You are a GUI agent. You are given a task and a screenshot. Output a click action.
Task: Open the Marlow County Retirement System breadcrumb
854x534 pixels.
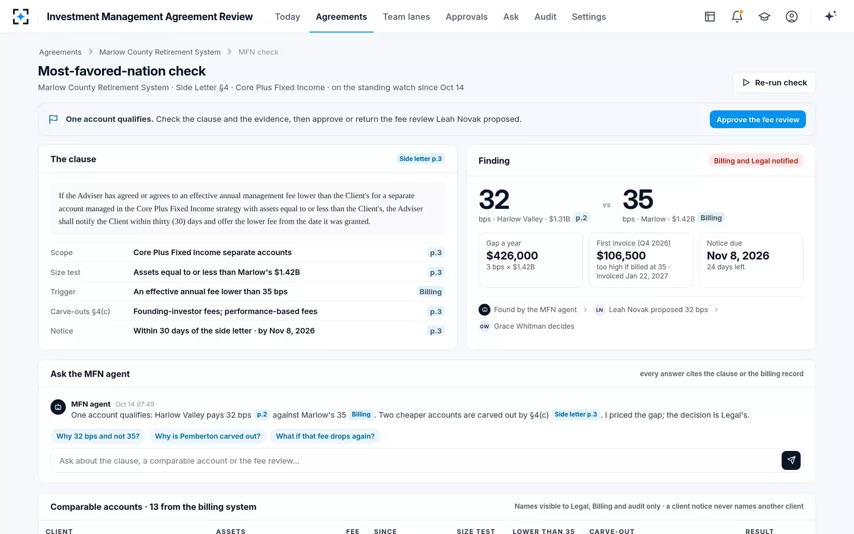pos(160,52)
